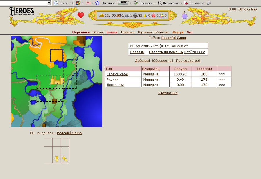Screen dimensions: 261x179
Task: Open the Битвы menu item
Action: (112, 32)
